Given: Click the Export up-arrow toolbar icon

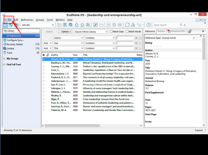Looking at the screenshot, I should [82, 25].
